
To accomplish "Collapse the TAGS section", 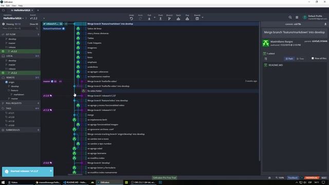I will click(20, 108).
